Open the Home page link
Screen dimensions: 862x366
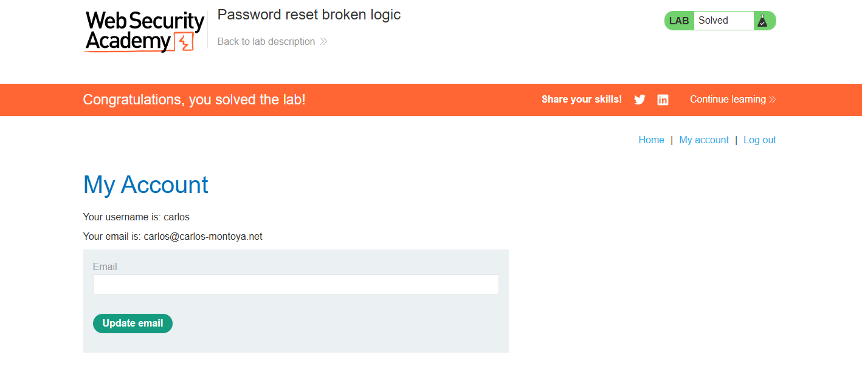(x=651, y=140)
